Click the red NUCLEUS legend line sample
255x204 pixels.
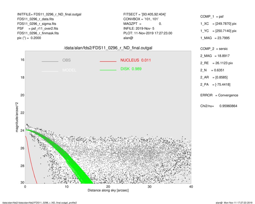[x=108, y=61]
